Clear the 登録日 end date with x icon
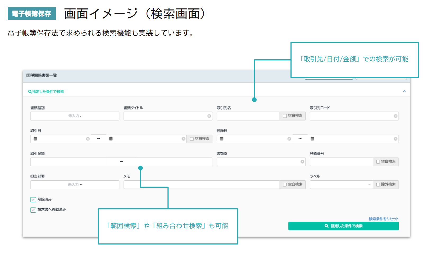 [x=395, y=139]
